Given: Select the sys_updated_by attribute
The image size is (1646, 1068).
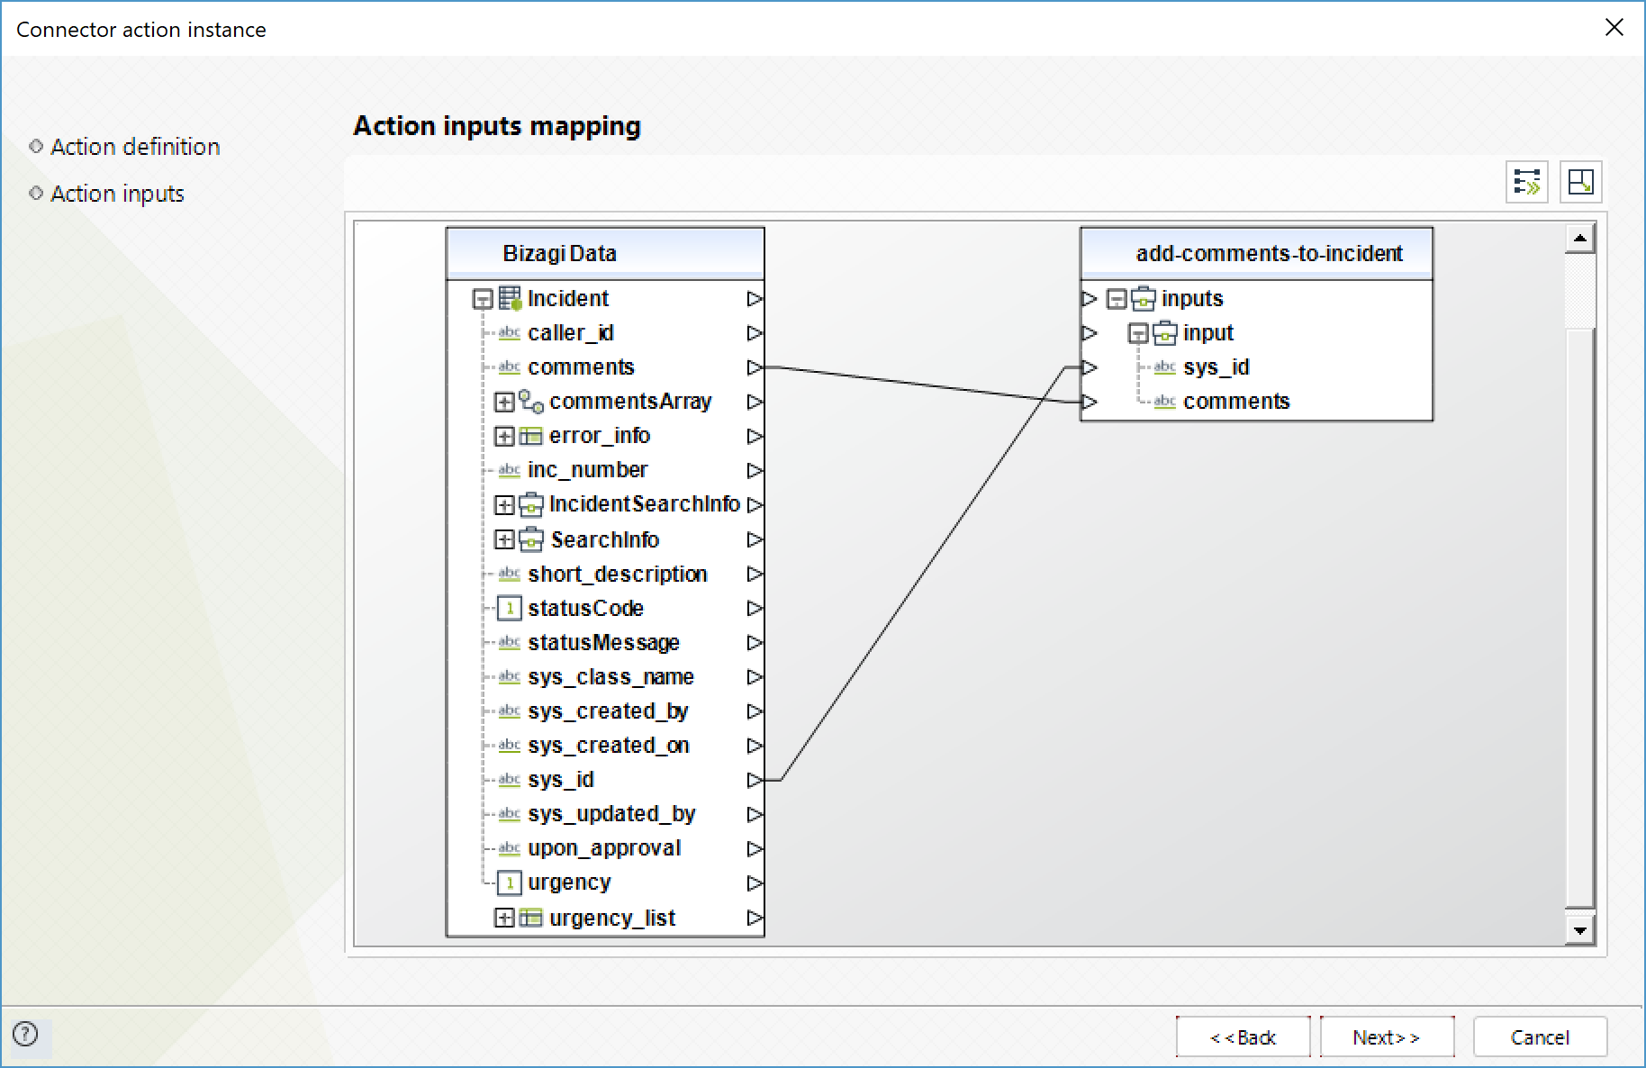Looking at the screenshot, I should click(x=611, y=814).
